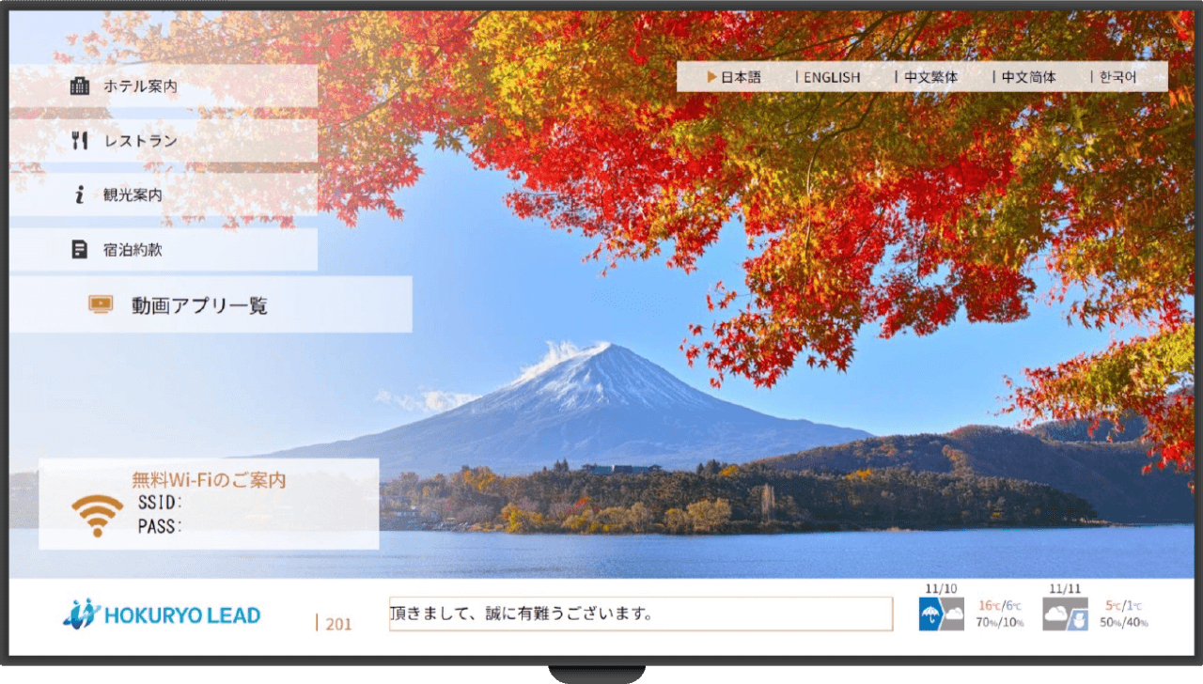Choose 中文简体 language option
Screen dimensions: 1203x684
click(1028, 77)
